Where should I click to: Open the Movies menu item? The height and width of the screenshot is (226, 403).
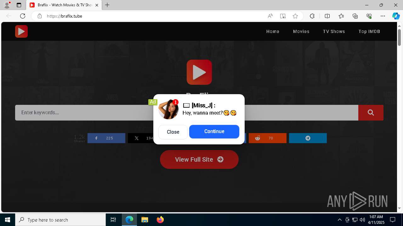tap(301, 31)
